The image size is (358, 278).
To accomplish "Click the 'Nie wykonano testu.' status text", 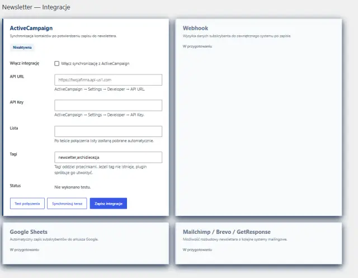I will [x=73, y=187].
